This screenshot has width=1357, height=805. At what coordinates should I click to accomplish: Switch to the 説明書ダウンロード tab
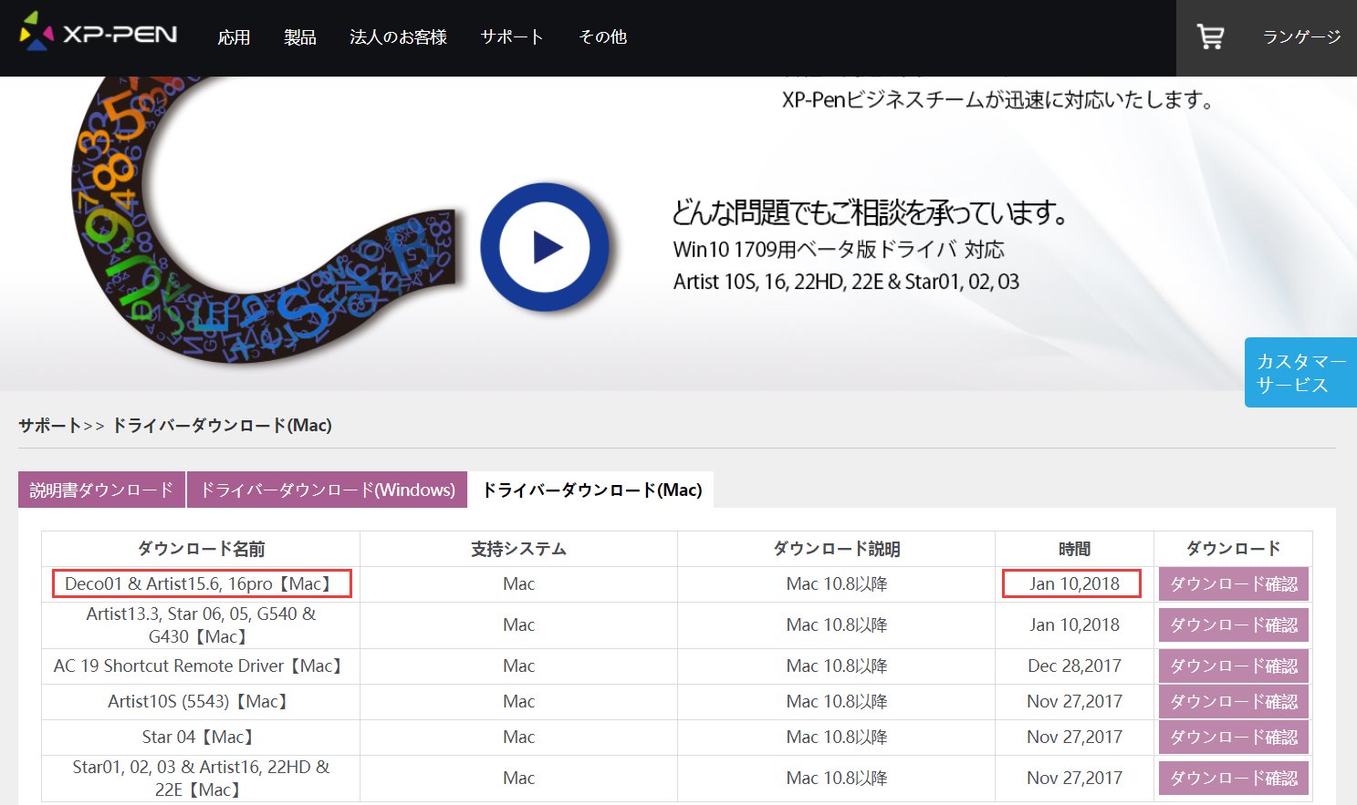[x=101, y=490]
